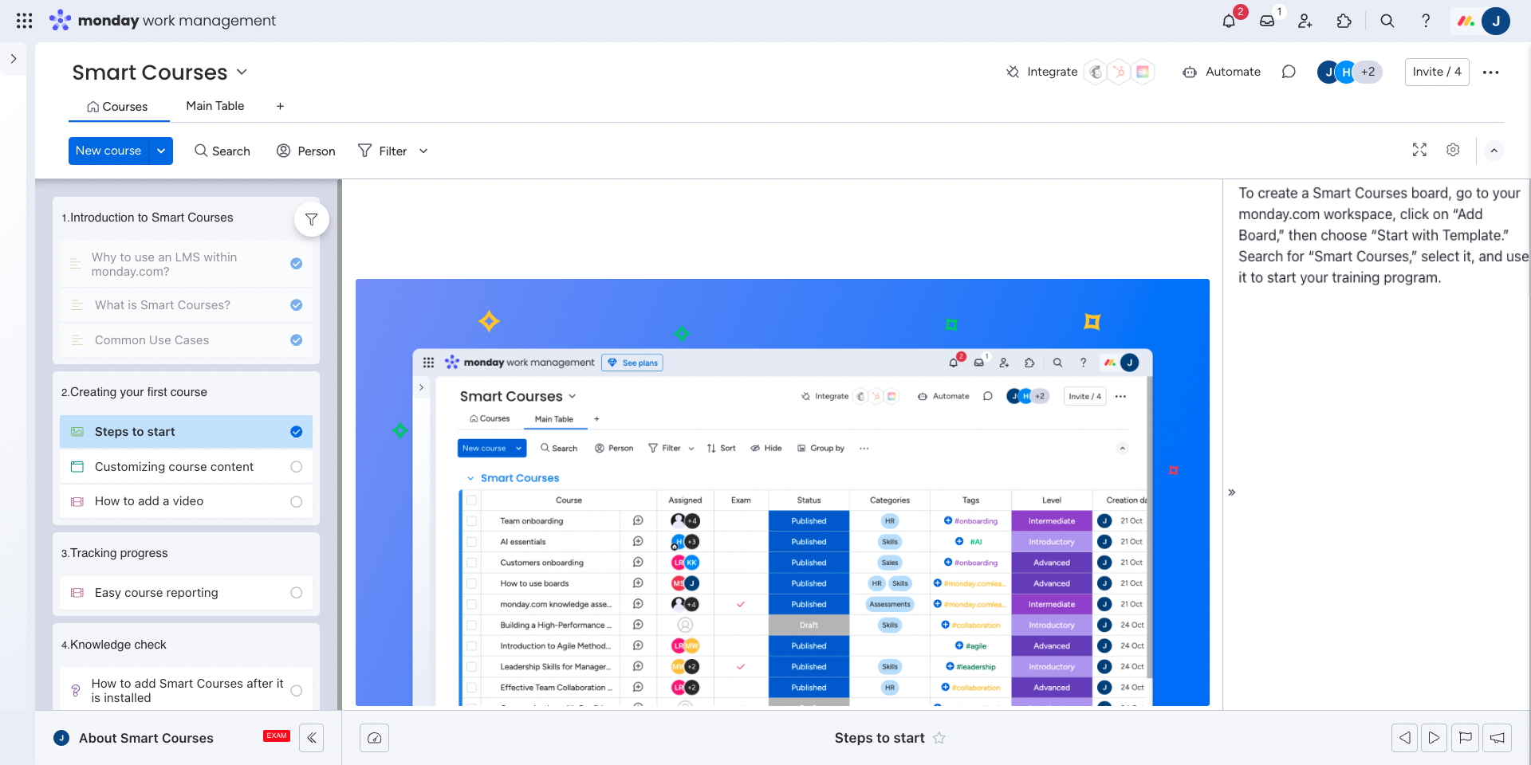Open board settings gear icon

(x=1453, y=150)
